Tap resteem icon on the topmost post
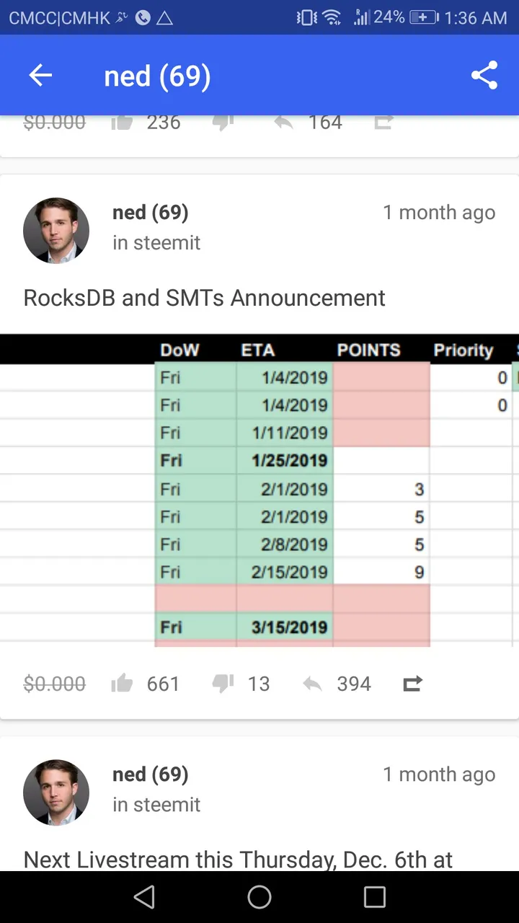519x923 pixels. click(383, 123)
